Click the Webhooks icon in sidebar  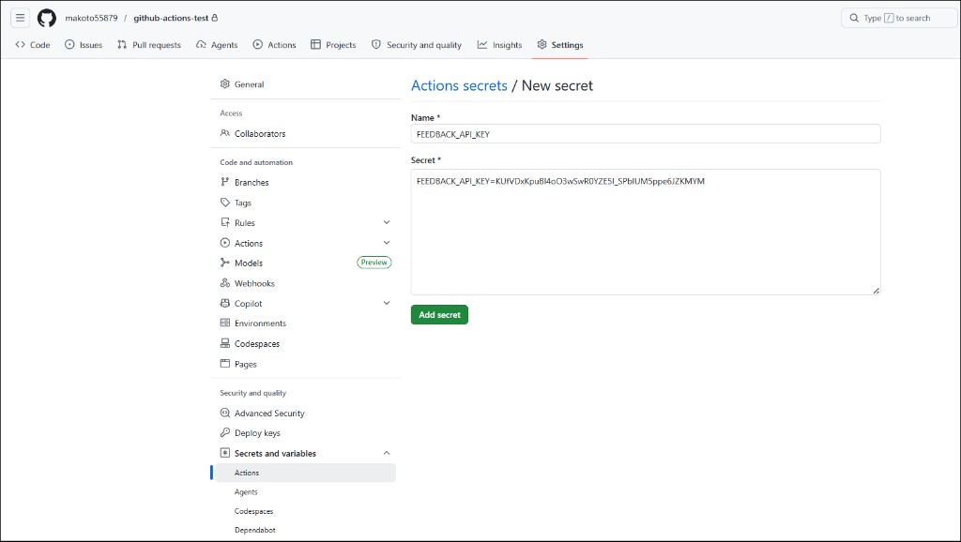(225, 283)
